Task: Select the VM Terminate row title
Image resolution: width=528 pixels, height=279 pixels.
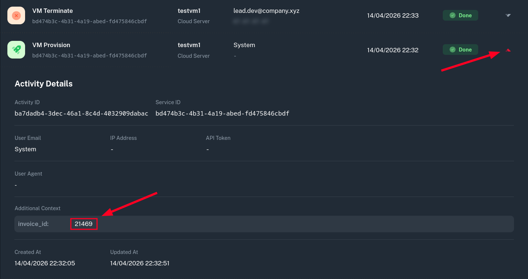Action: [x=52, y=11]
